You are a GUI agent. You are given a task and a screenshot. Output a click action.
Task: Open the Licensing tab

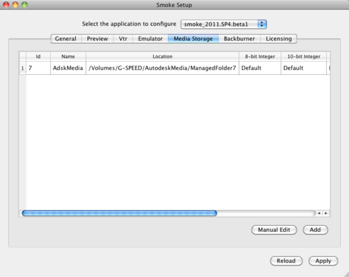coord(279,39)
